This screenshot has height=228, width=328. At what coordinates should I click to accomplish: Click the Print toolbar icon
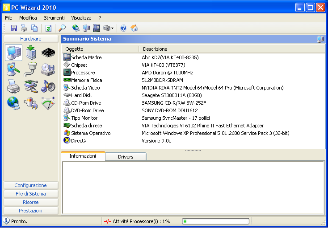24,28
